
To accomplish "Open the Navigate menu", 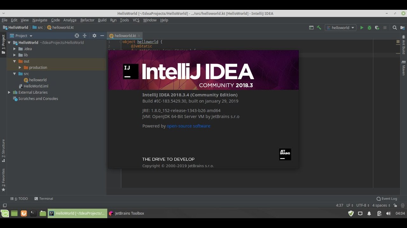I will click(40, 20).
